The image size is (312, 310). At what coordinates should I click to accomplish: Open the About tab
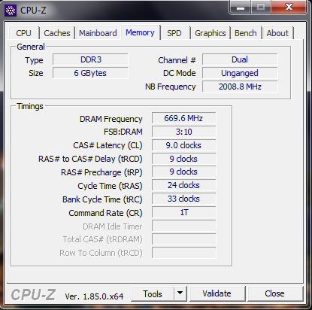tap(277, 33)
